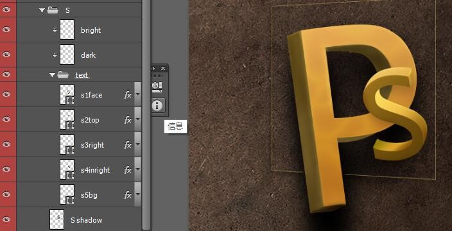Click the text group folder icon
This screenshot has height=231, width=452.
pyautogui.click(x=63, y=75)
